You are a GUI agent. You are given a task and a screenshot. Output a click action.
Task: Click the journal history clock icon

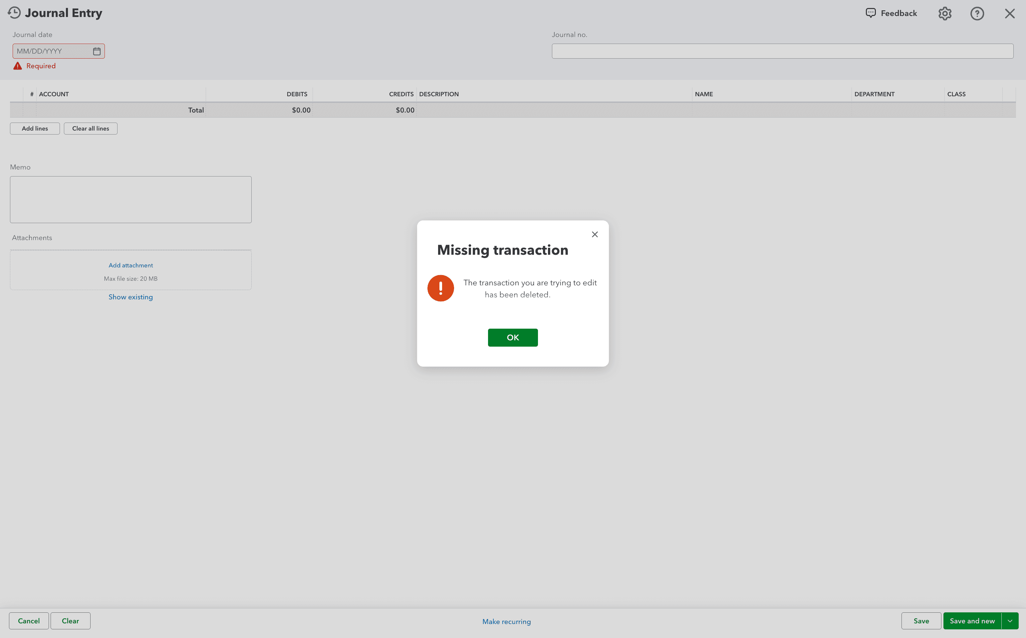click(x=14, y=13)
